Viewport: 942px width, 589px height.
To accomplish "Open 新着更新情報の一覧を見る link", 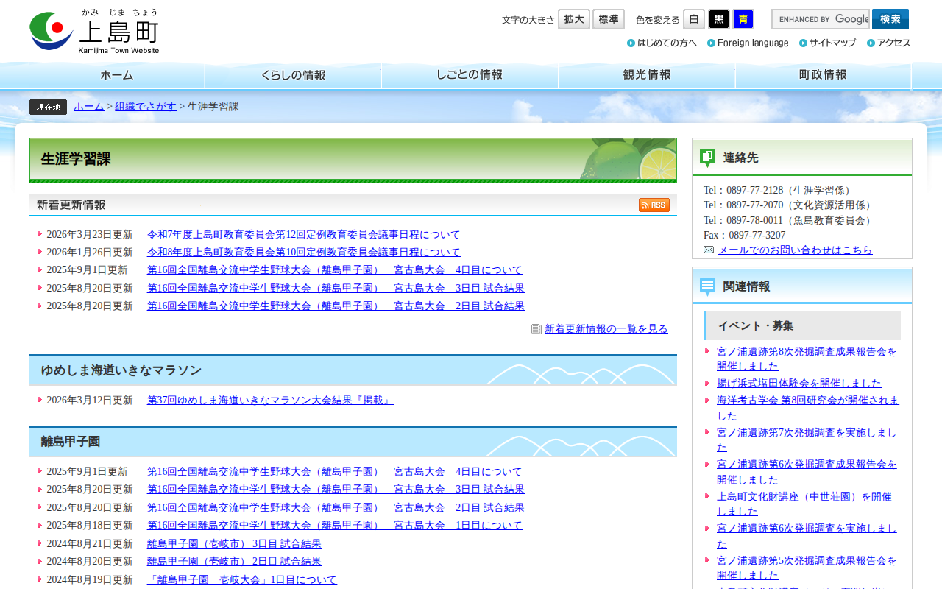I will pyautogui.click(x=606, y=329).
